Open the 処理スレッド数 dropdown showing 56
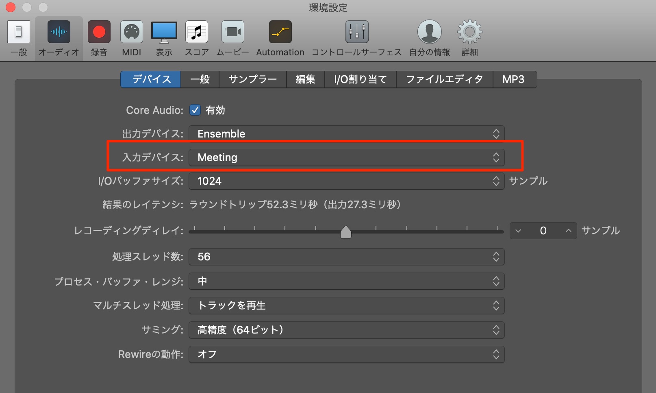Viewport: 656px width, 393px height. pyautogui.click(x=347, y=257)
